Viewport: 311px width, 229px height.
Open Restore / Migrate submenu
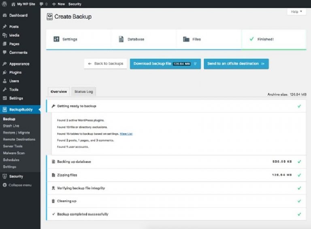tap(17, 133)
